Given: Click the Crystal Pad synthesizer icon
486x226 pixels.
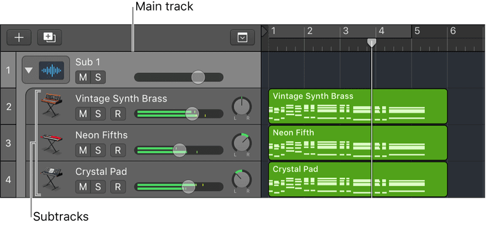Looking at the screenshot, I should click(x=52, y=179).
